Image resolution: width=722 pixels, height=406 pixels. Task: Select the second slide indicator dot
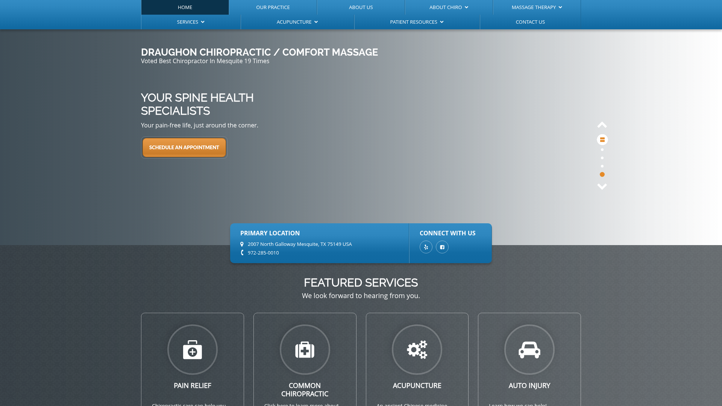tap(602, 158)
